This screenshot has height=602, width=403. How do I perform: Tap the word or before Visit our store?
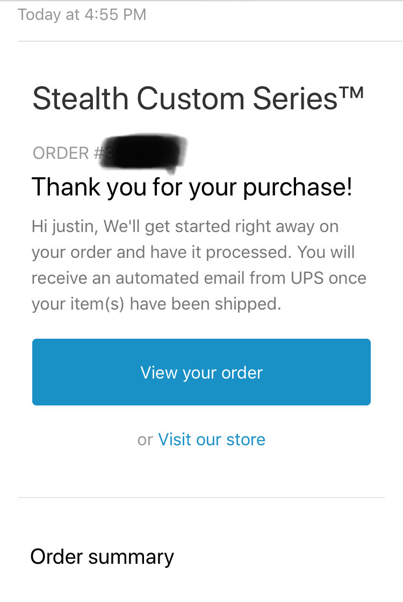[145, 440]
